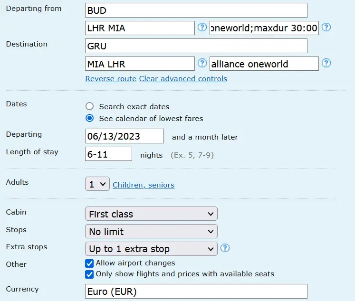Click help icon next to alliance oneworld field
Screen dimensions: 355x301
pos(326,63)
